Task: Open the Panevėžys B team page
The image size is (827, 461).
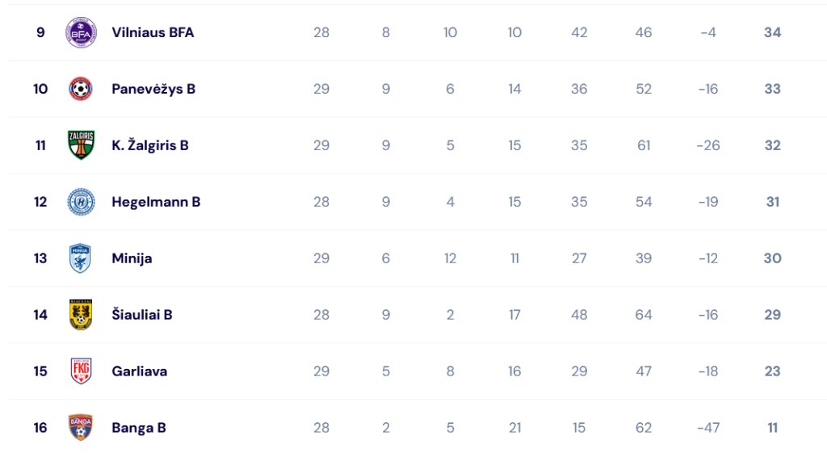Action: (x=153, y=89)
